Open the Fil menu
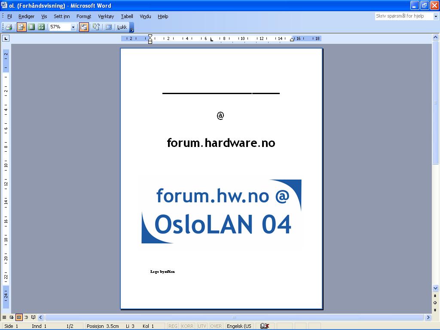 [9, 16]
